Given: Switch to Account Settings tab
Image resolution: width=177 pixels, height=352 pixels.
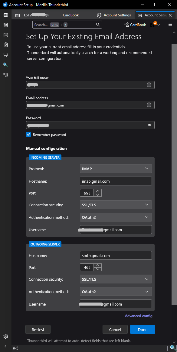Looking at the screenshot, I should tap(114, 15).
